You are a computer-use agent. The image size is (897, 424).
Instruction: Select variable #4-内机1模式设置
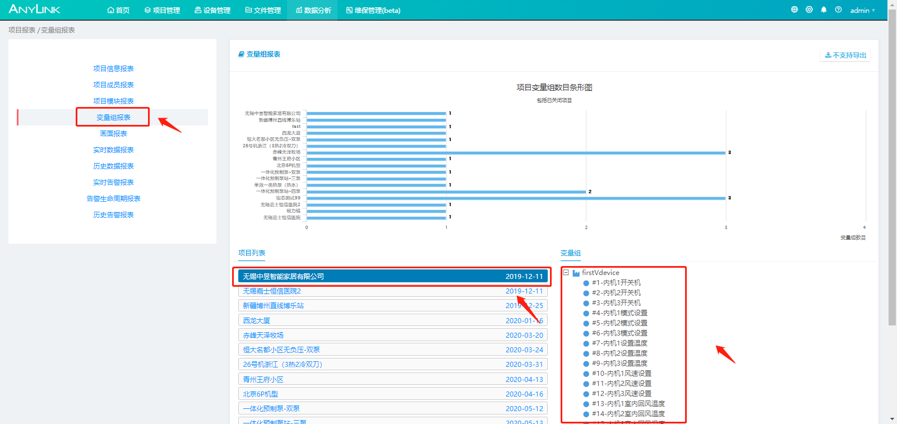pyautogui.click(x=619, y=313)
